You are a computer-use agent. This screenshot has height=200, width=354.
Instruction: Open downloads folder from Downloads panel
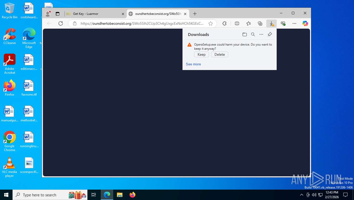pos(244,34)
